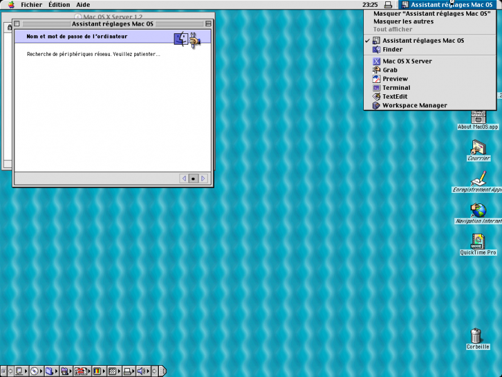Select the QuickTime Pro desktop icon
This screenshot has width=502, height=377.
478,244
